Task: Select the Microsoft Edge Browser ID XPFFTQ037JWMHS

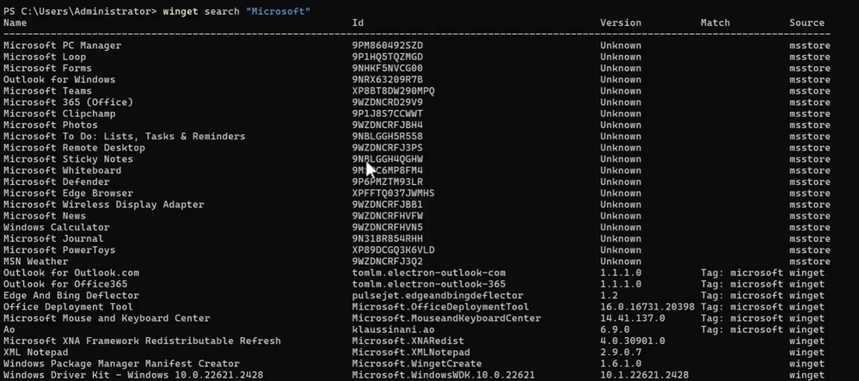Action: point(393,194)
